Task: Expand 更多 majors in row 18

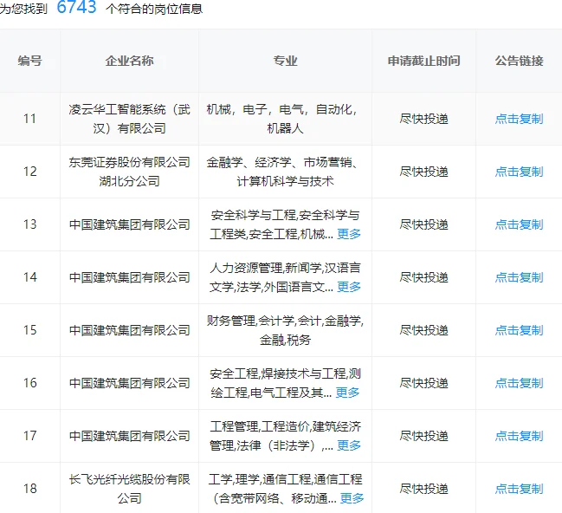Action: (352, 498)
